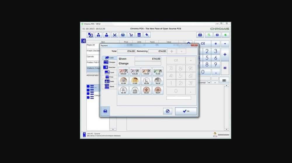The height and width of the screenshot is (163, 292).
Task: Add a £5.00 note payment
Action: pos(158,71)
